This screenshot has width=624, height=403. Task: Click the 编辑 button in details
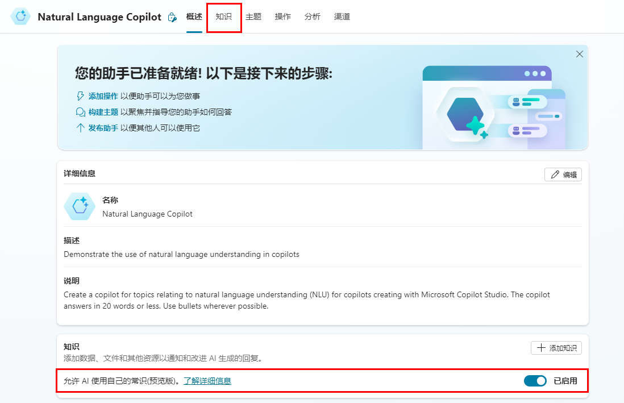click(563, 175)
